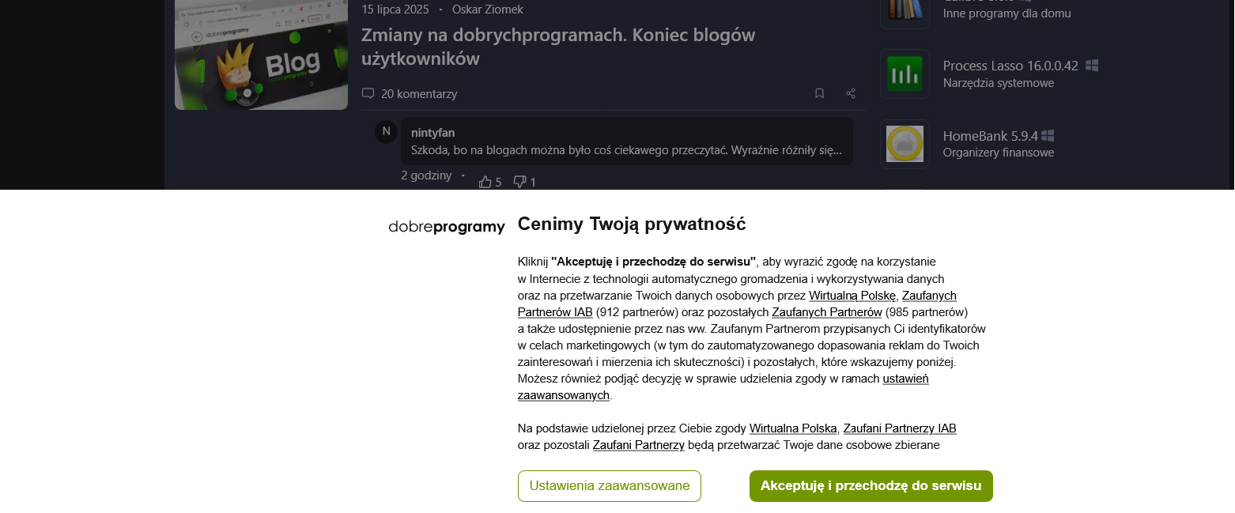Open "HomeBank 5.9.4" program link

pos(991,136)
